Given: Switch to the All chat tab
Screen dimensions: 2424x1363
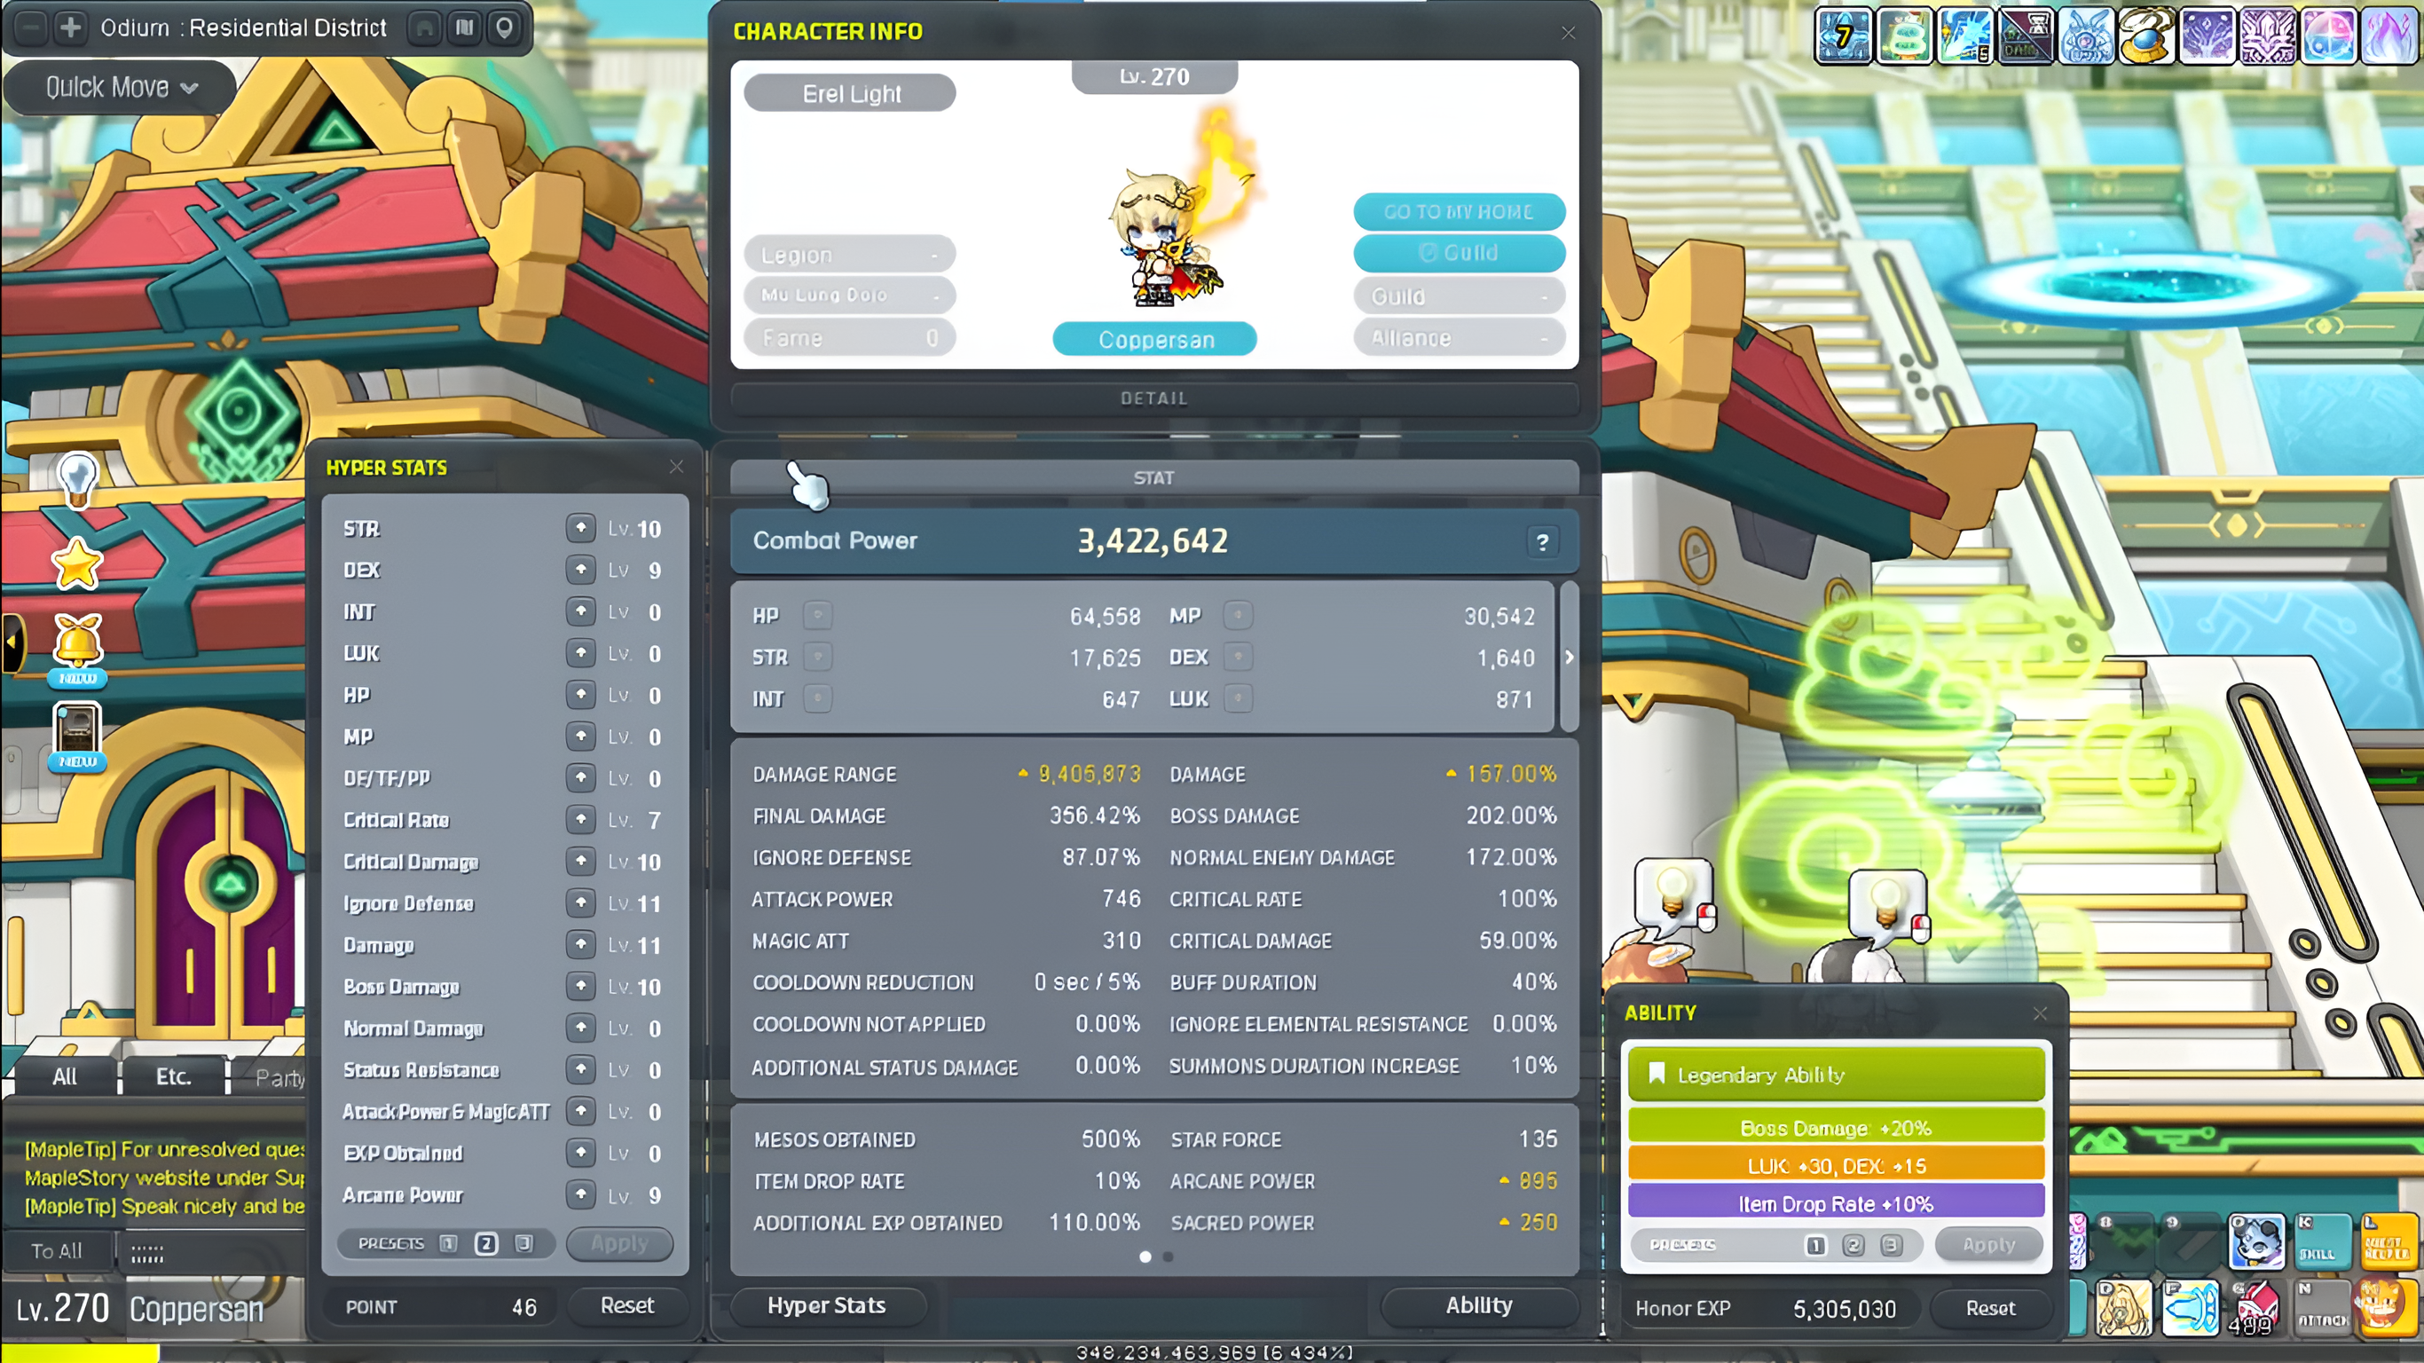Looking at the screenshot, I should click(x=64, y=1075).
